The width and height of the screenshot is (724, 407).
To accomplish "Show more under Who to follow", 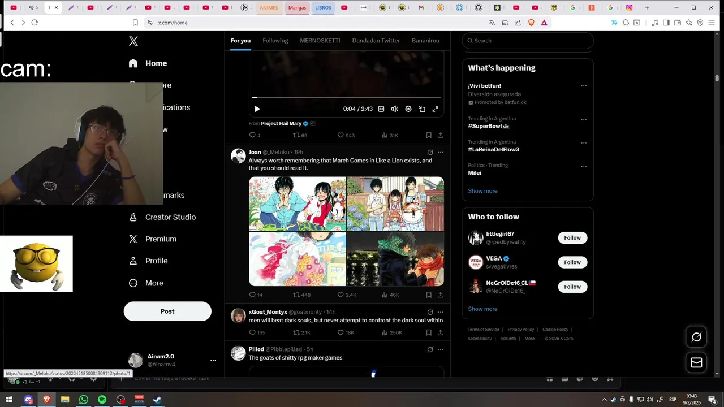I will [482, 309].
